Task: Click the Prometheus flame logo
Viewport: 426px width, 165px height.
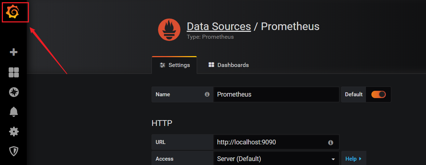Action: click(x=169, y=30)
